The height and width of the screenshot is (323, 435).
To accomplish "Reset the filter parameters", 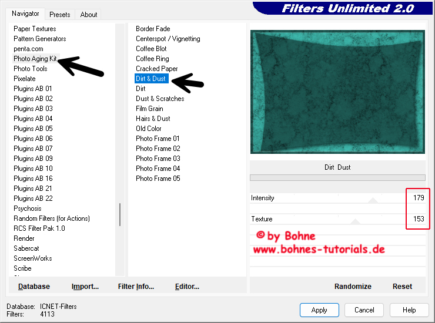I will [x=402, y=287].
